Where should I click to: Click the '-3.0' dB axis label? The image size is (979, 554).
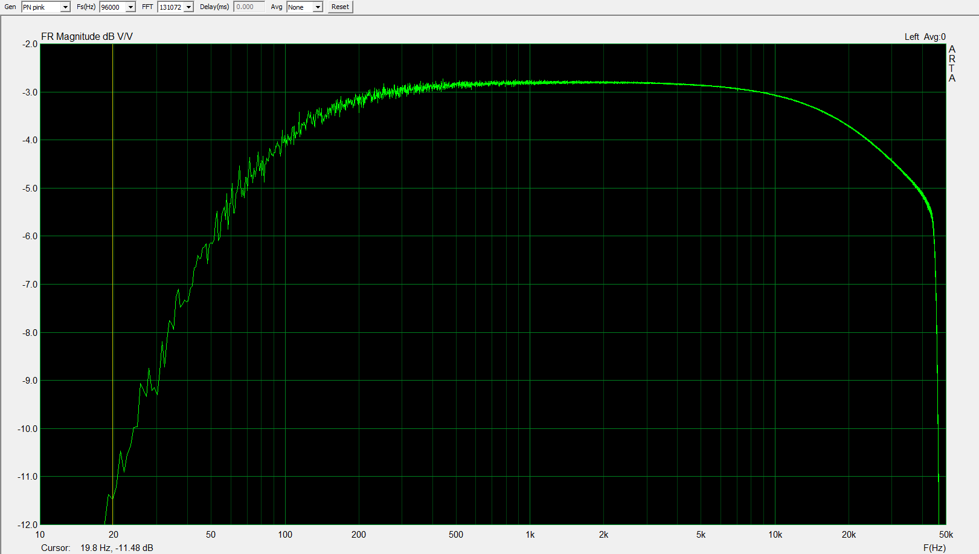tap(30, 92)
